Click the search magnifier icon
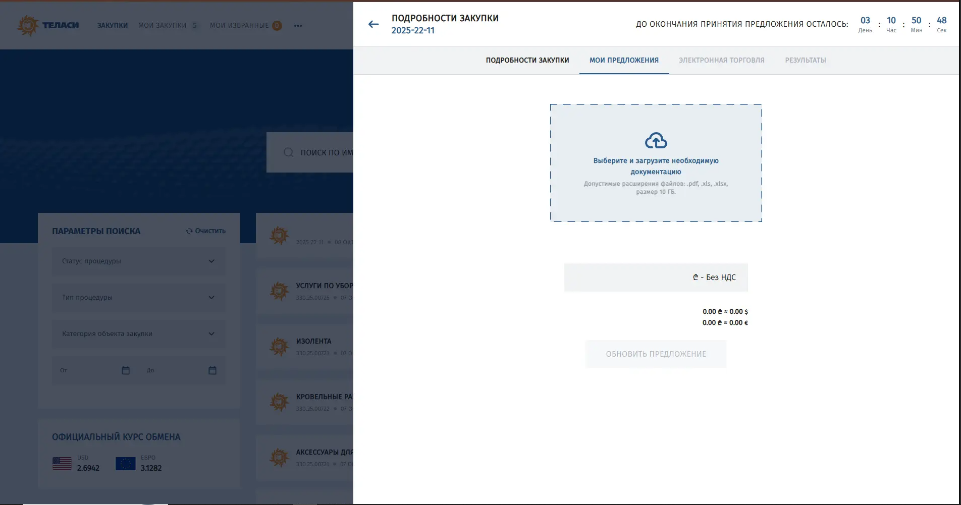The width and height of the screenshot is (961, 505). point(288,152)
